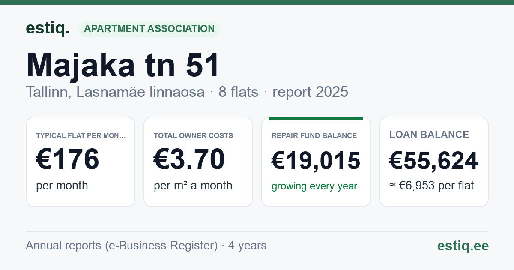514x270 pixels.
Task: Select the €55,624 value
Action: [x=434, y=161]
